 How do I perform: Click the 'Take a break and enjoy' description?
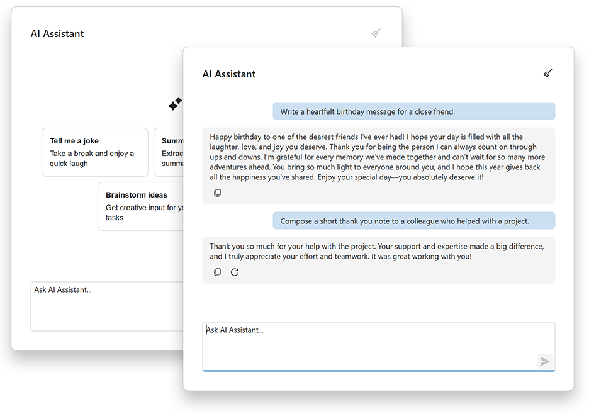[92, 159]
